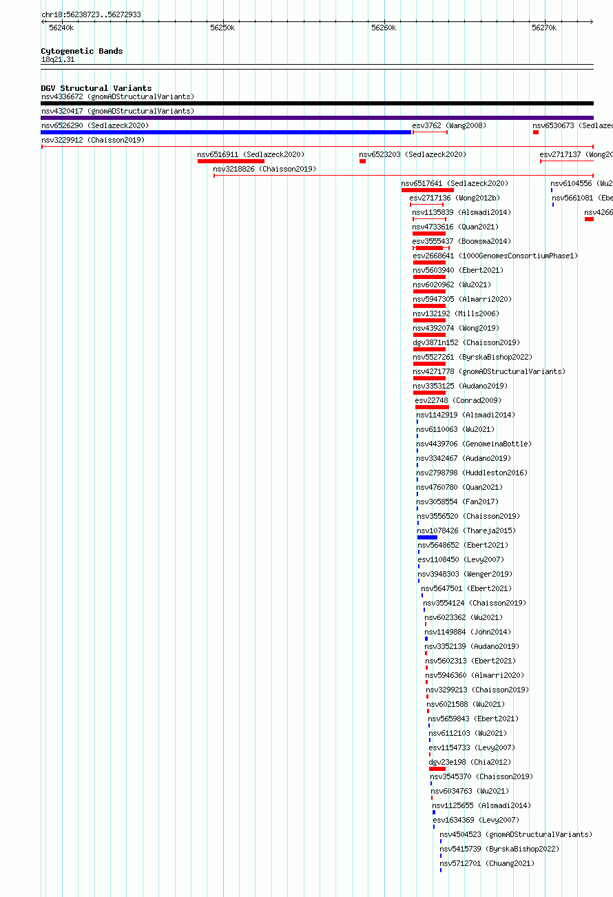The width and height of the screenshot is (613, 897).
Task: Open variant nsv1135839 (Alsmadi2014)
Action: pos(461,212)
